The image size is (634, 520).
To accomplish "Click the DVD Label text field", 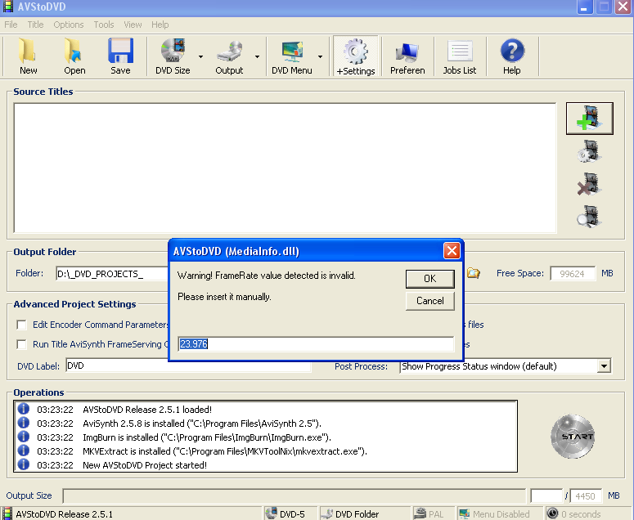I will 188,365.
